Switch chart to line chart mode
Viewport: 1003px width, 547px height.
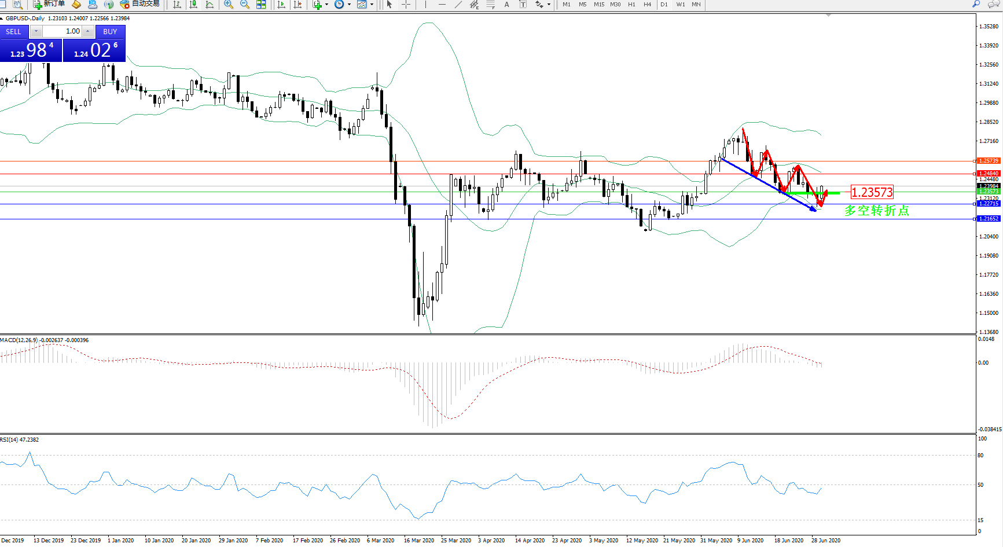pyautogui.click(x=210, y=5)
